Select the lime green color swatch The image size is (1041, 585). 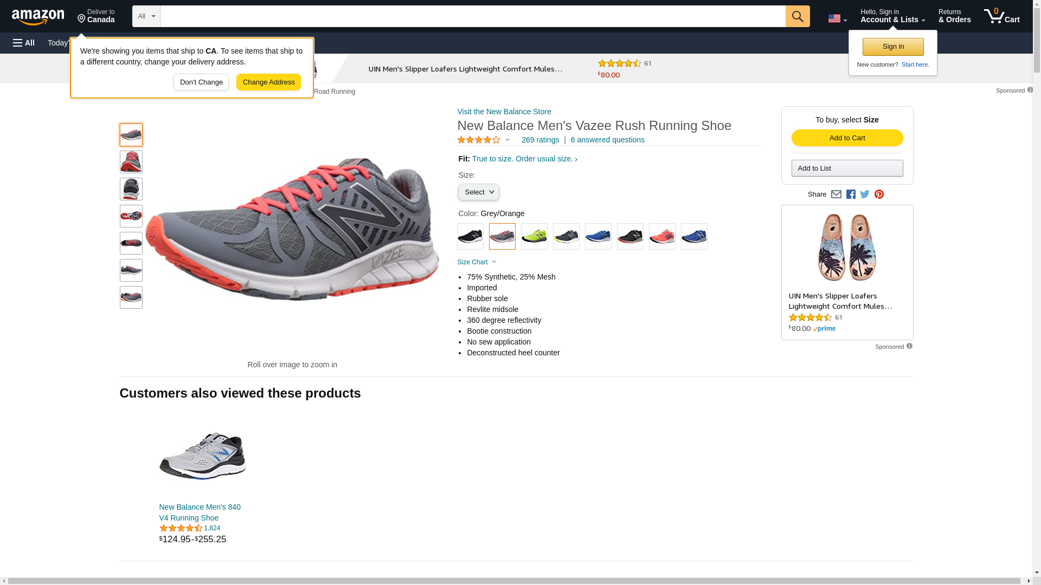click(x=534, y=237)
